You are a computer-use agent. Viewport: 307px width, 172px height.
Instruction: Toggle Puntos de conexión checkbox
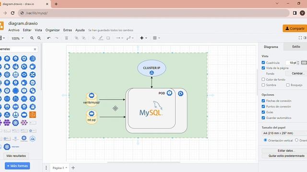coord(263,107)
